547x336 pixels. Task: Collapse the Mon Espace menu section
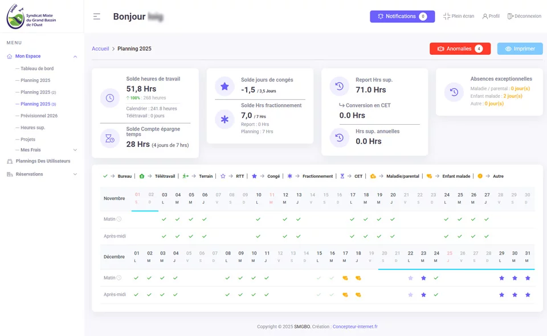(x=75, y=56)
